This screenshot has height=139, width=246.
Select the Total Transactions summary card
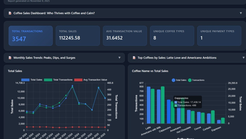coord(30,35)
